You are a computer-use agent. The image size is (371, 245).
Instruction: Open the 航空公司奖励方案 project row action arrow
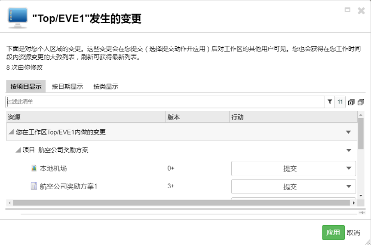pos(349,150)
